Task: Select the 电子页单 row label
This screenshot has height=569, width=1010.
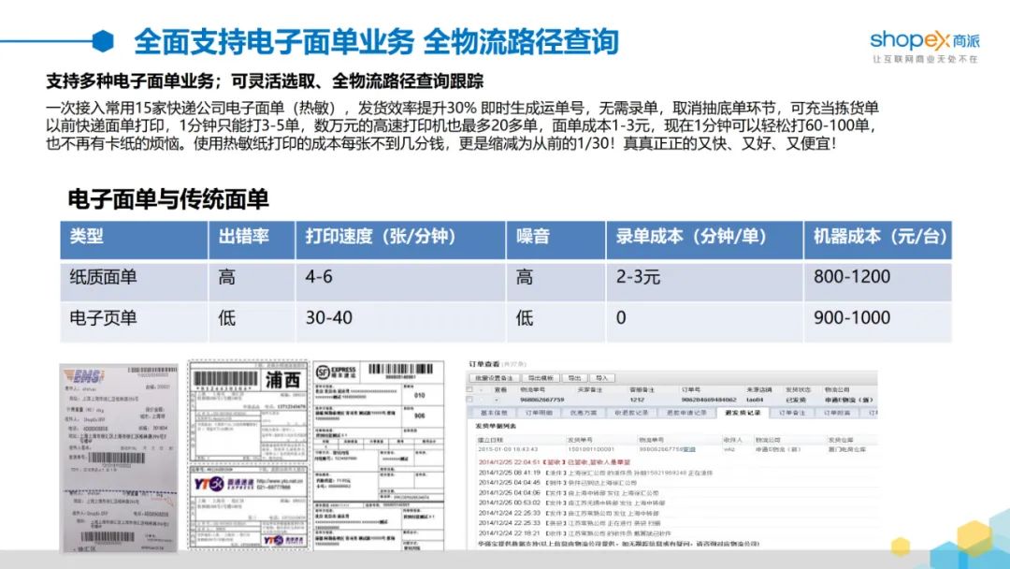Action: 103,317
